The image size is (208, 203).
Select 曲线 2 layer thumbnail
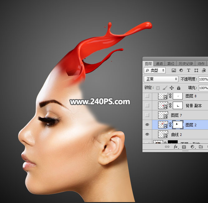coord(163,134)
